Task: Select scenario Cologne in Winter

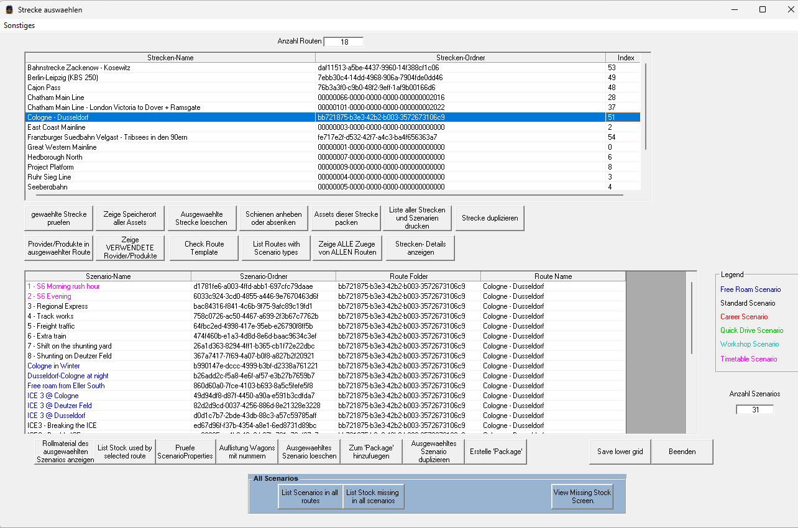Action: point(326,366)
